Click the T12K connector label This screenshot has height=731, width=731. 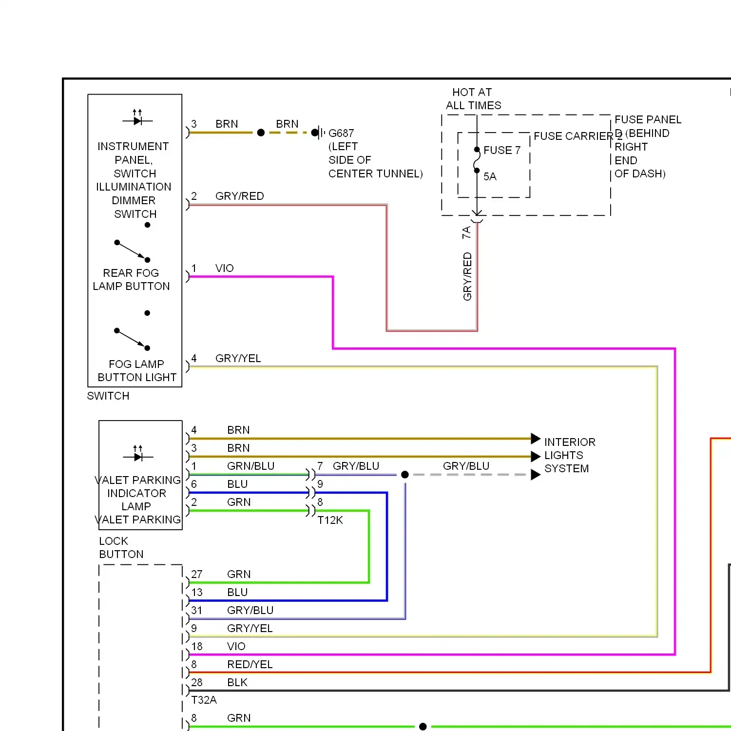330,520
